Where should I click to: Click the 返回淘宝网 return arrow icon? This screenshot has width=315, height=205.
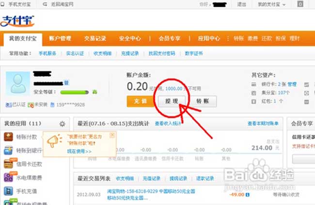point(45,4)
